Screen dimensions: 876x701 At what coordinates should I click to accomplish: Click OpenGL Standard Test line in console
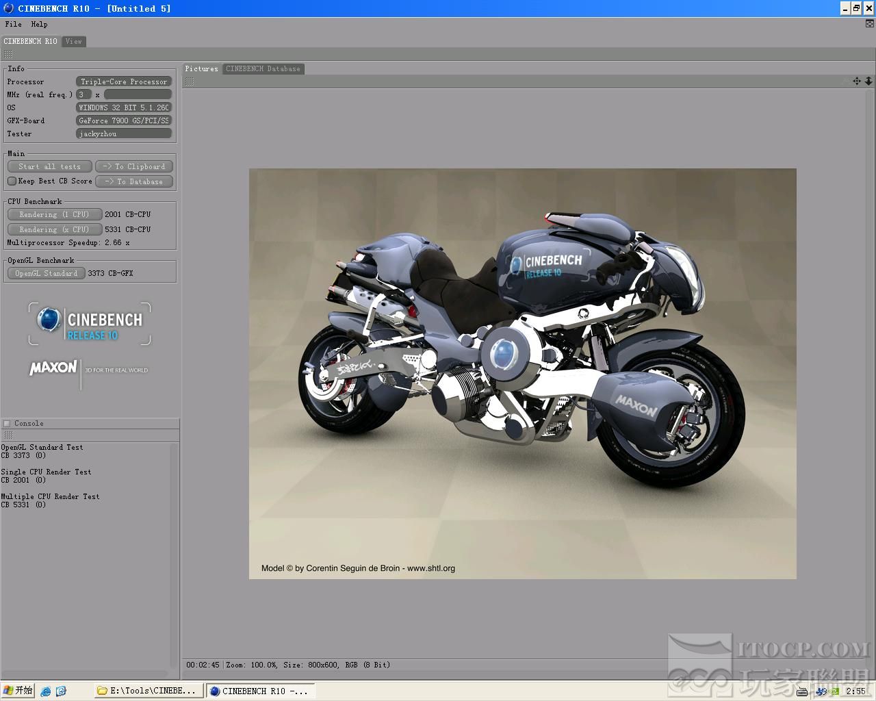point(42,447)
